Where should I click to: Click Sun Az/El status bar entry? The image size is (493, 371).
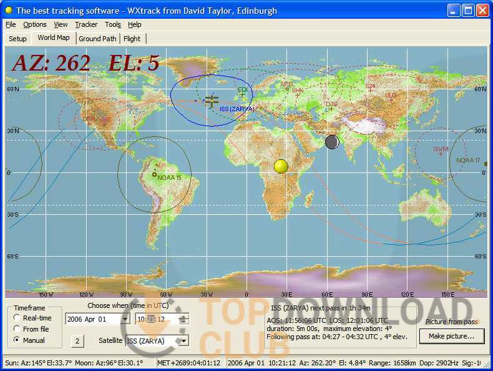[38, 363]
